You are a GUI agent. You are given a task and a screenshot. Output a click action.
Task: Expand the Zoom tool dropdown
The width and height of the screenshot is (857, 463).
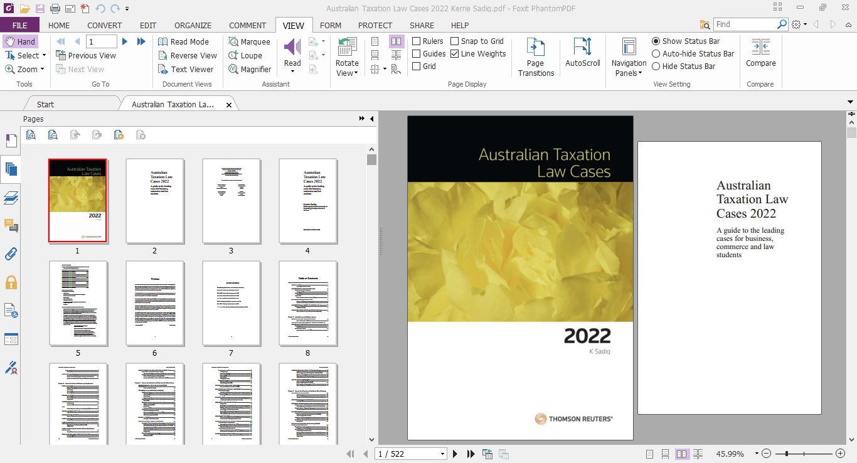click(43, 69)
